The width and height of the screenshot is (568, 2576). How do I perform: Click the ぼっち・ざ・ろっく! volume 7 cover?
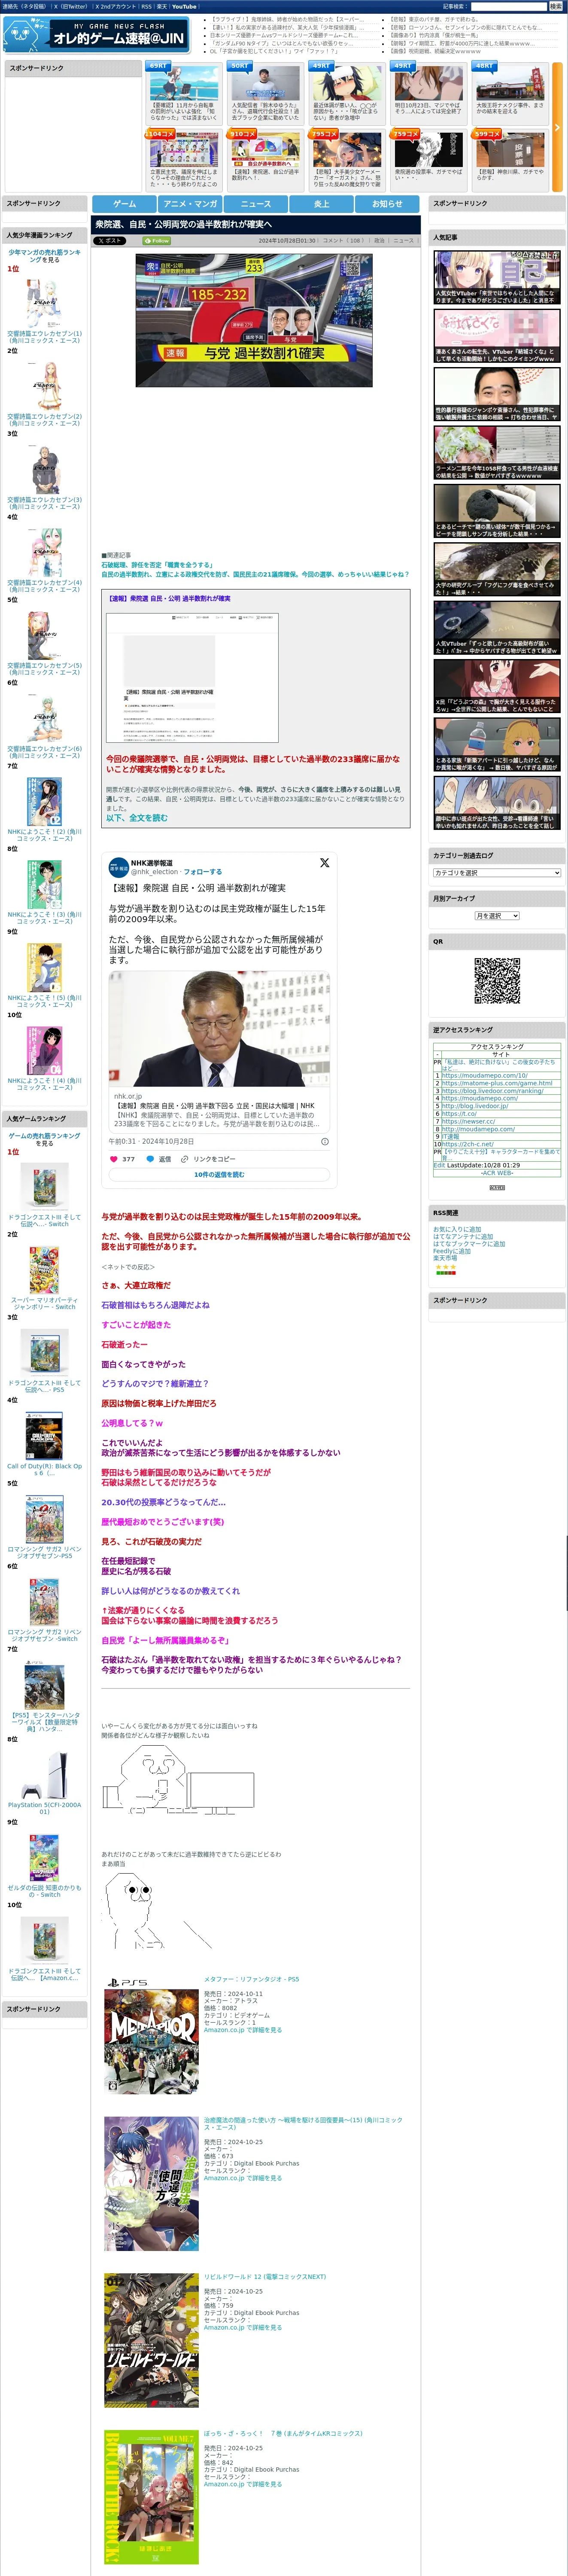(x=151, y=2496)
